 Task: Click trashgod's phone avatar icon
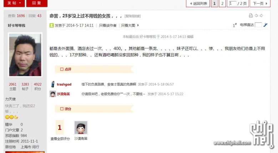click(53, 84)
